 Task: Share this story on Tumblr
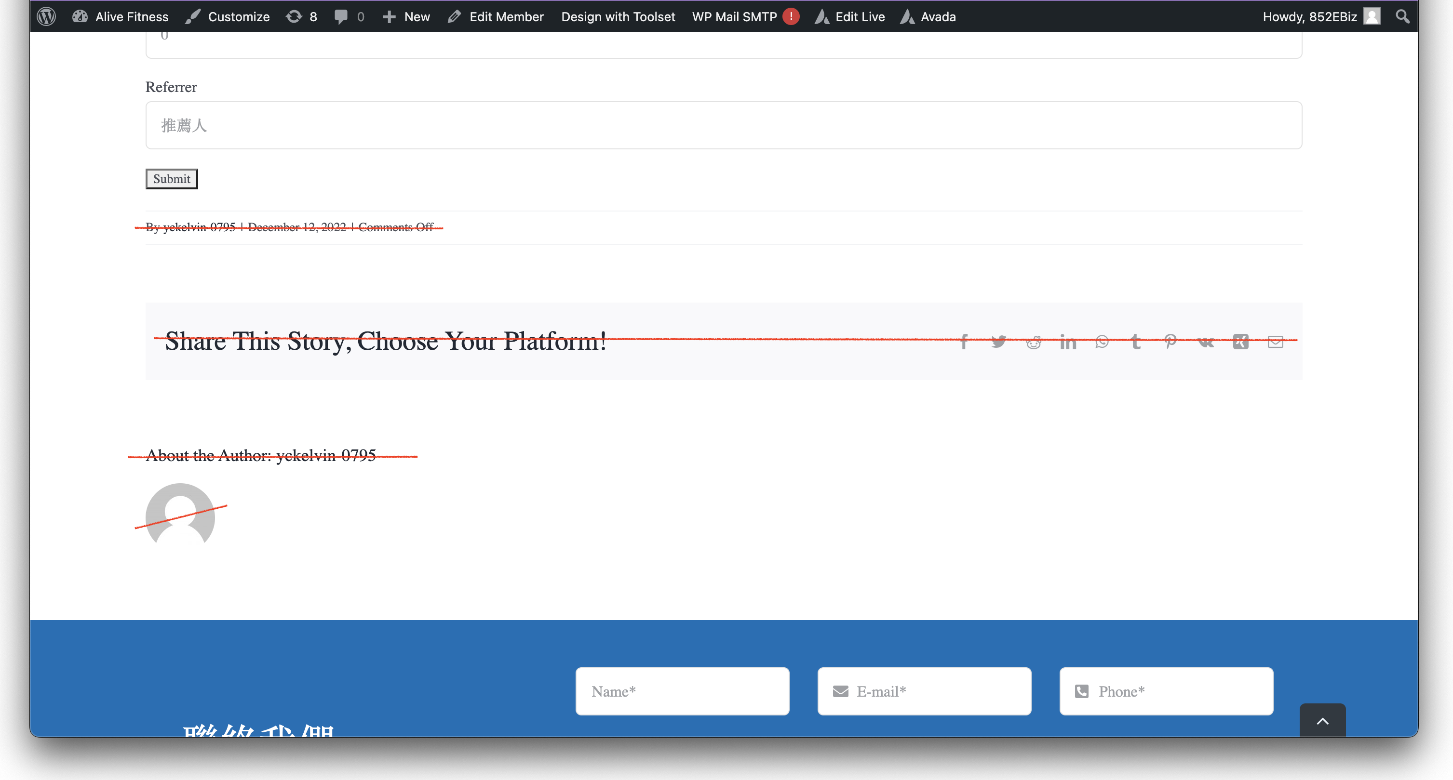point(1136,342)
